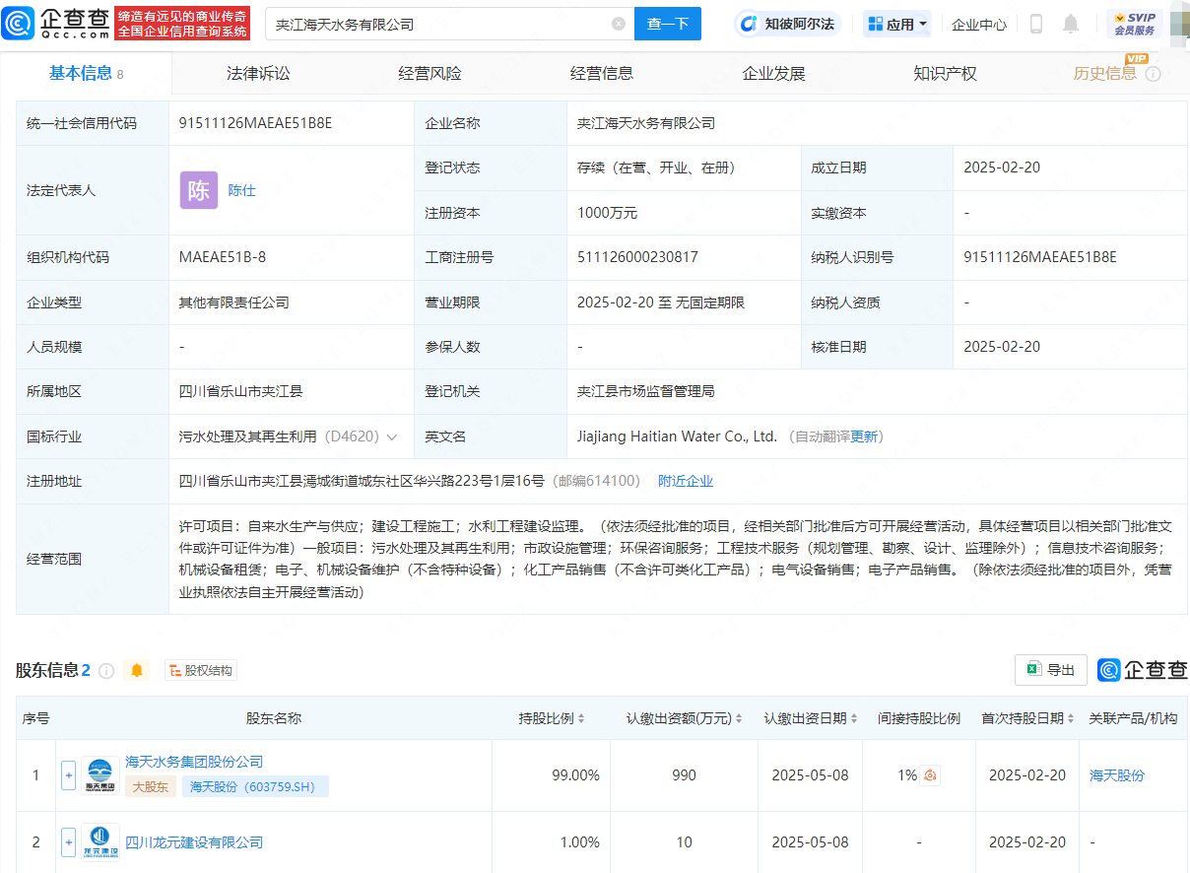Click the alert bell beside 股东信息

click(x=137, y=669)
